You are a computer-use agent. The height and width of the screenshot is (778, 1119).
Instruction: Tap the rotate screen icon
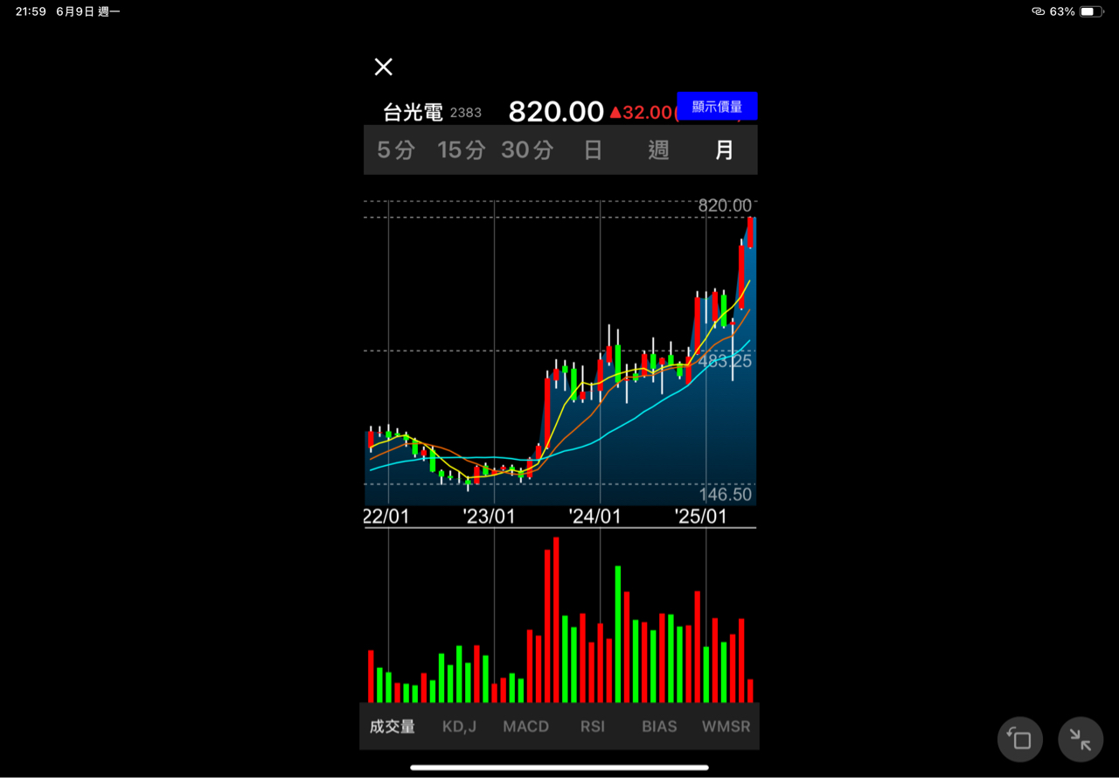click(x=1020, y=740)
